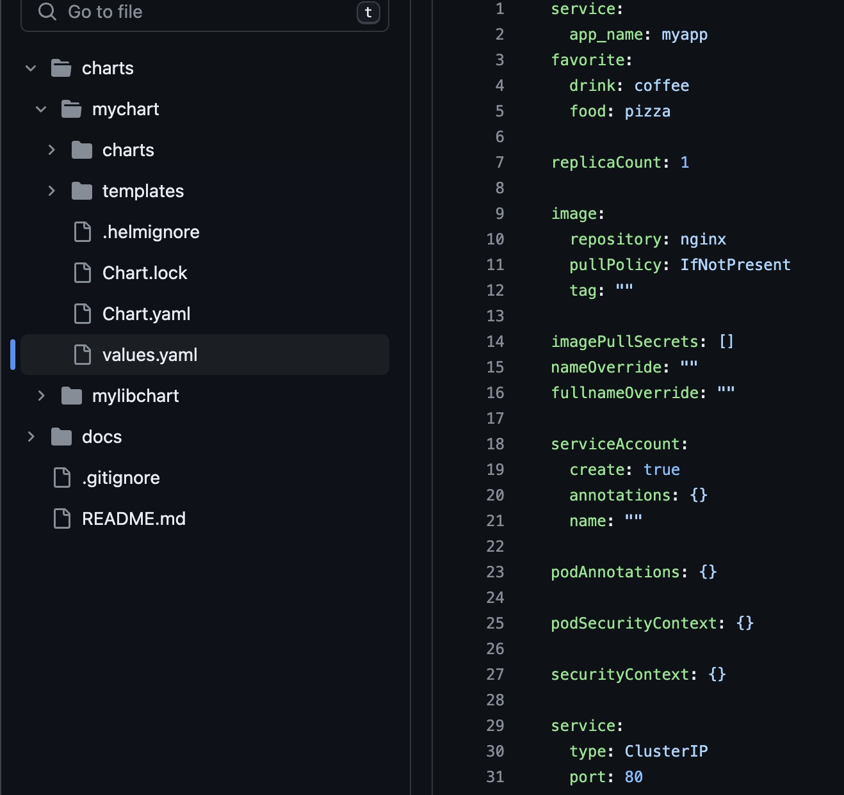Click the 'pullPolicy' key
Viewport: 844px width, 795px height.
coord(615,265)
